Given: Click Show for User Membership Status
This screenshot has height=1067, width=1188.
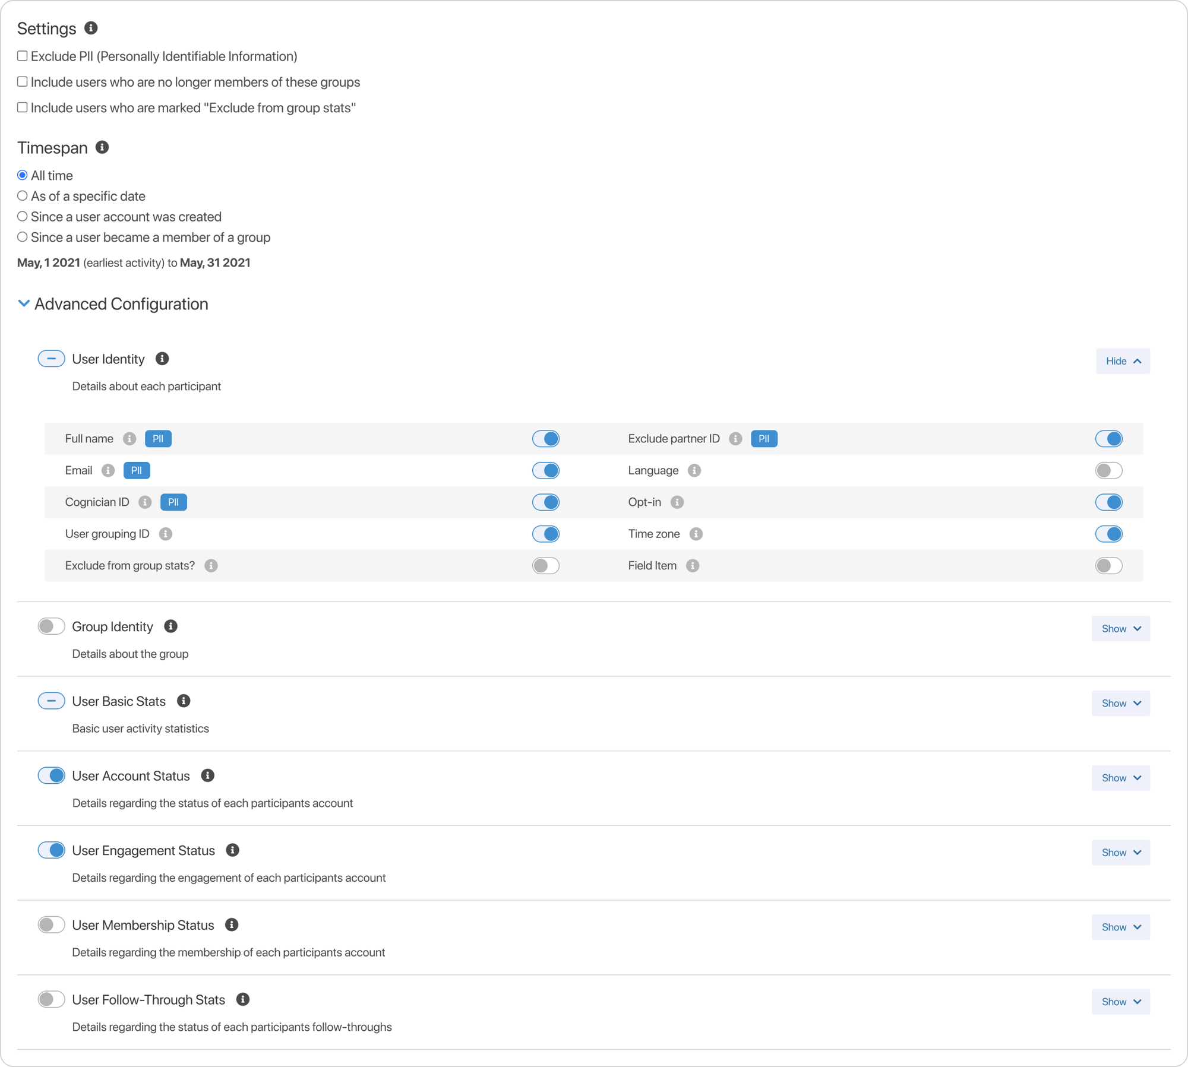Looking at the screenshot, I should (x=1120, y=927).
